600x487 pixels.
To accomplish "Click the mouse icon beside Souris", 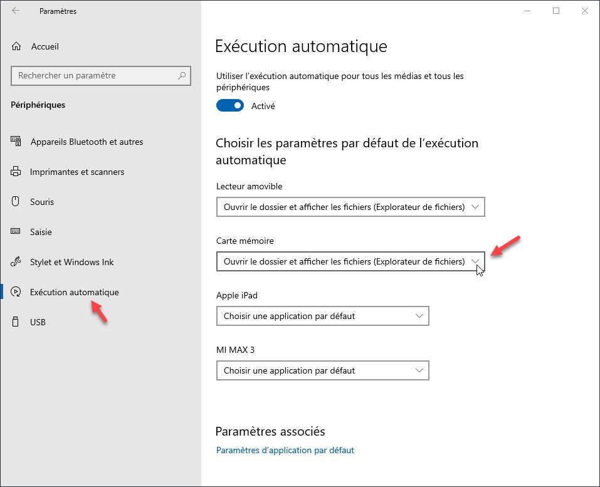I will point(16,202).
